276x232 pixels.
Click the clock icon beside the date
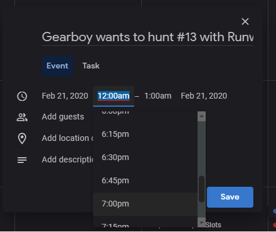click(x=22, y=96)
